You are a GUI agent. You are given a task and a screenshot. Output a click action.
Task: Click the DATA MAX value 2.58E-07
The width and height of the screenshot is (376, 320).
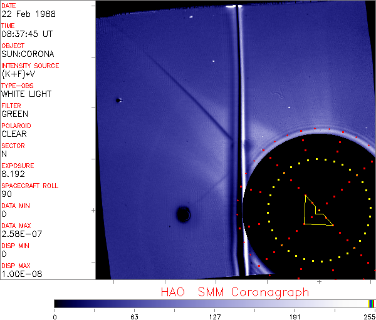[x=19, y=234]
